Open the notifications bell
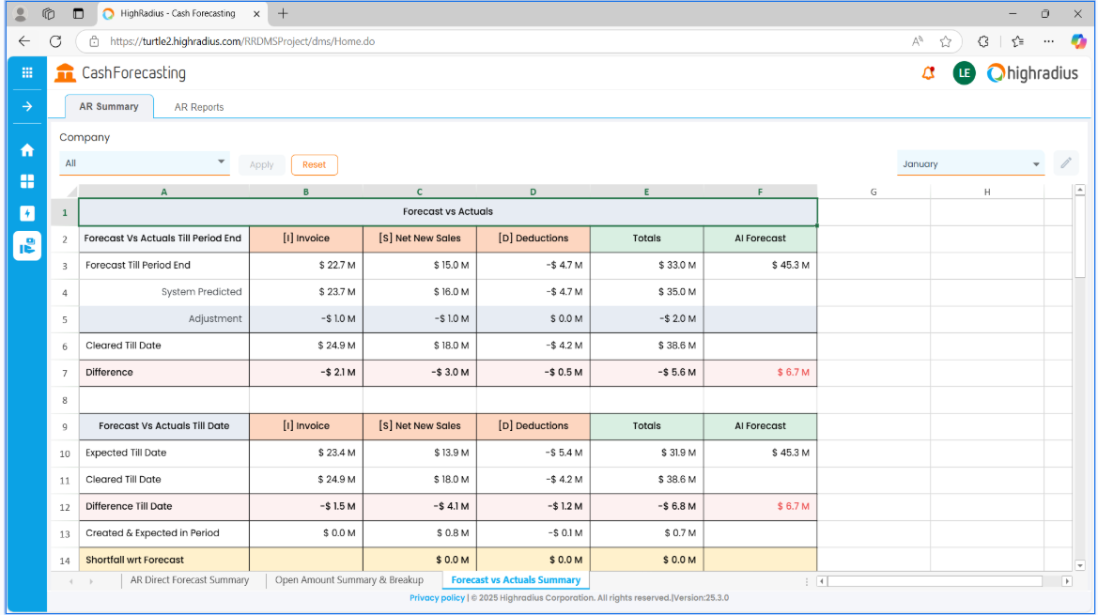Image resolution: width=1098 pixels, height=615 pixels. pyautogui.click(x=929, y=72)
